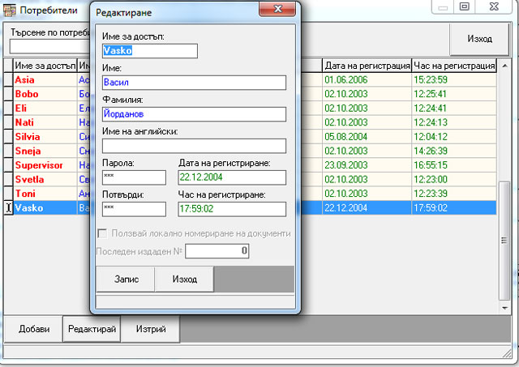The width and height of the screenshot is (519, 367).
Task: Close the Редактиране dialog with X
Action: click(277, 9)
